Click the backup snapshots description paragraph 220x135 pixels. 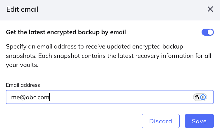pyautogui.click(x=108, y=56)
